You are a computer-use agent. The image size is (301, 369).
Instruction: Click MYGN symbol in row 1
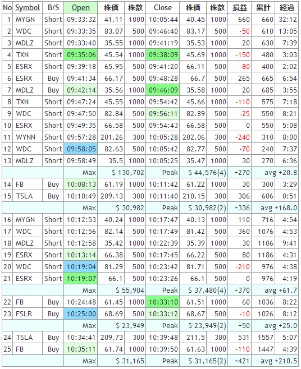tap(25, 20)
